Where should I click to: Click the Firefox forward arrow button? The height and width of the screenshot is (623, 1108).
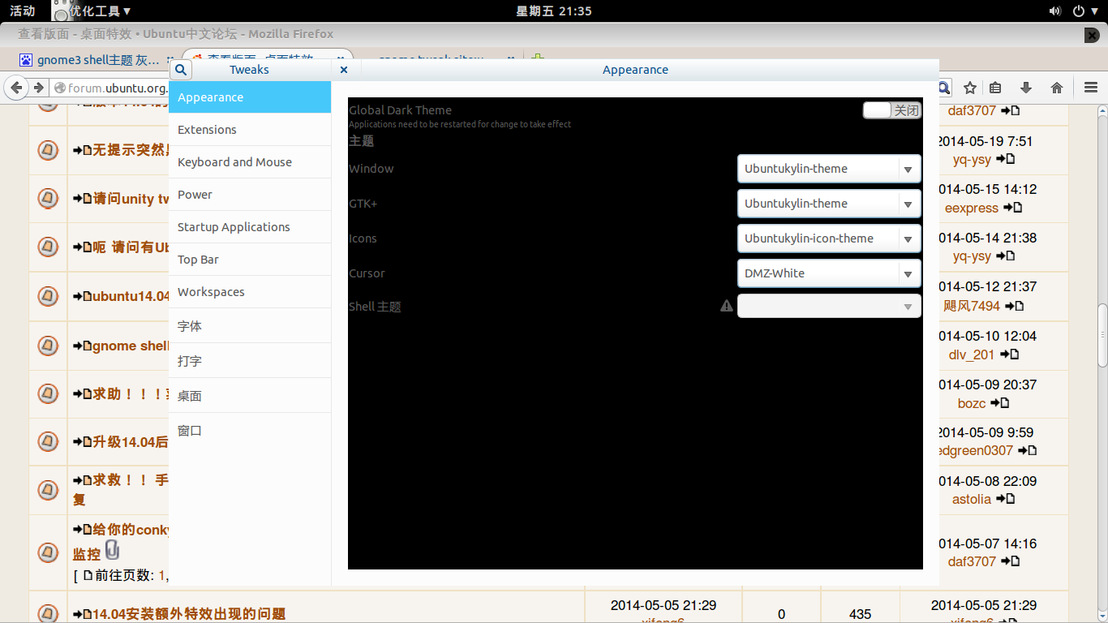pyautogui.click(x=38, y=88)
